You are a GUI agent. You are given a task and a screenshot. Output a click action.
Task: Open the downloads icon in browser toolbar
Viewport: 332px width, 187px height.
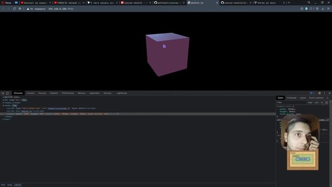[x=323, y=9]
